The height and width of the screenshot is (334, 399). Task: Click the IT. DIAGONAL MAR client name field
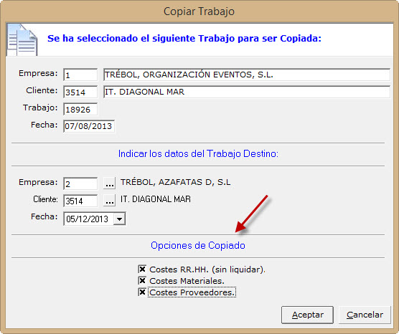(x=247, y=92)
